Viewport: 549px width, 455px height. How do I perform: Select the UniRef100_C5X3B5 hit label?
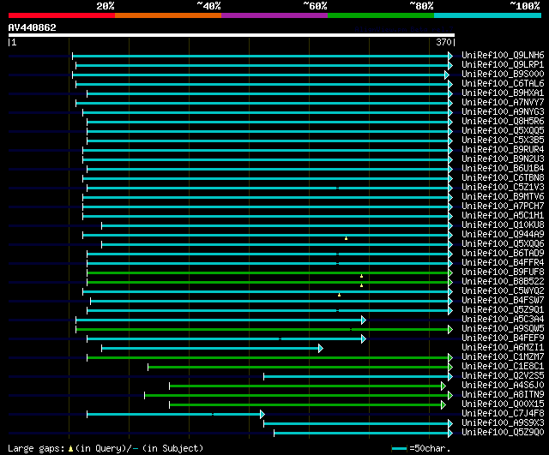(503, 141)
